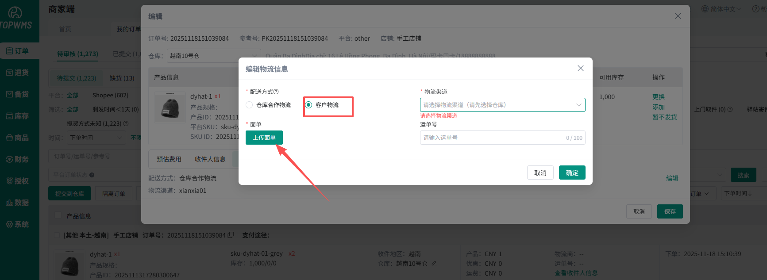Click the help icon beside 揽货方式未知
Viewport: 767px width, 280px height.
(126, 123)
